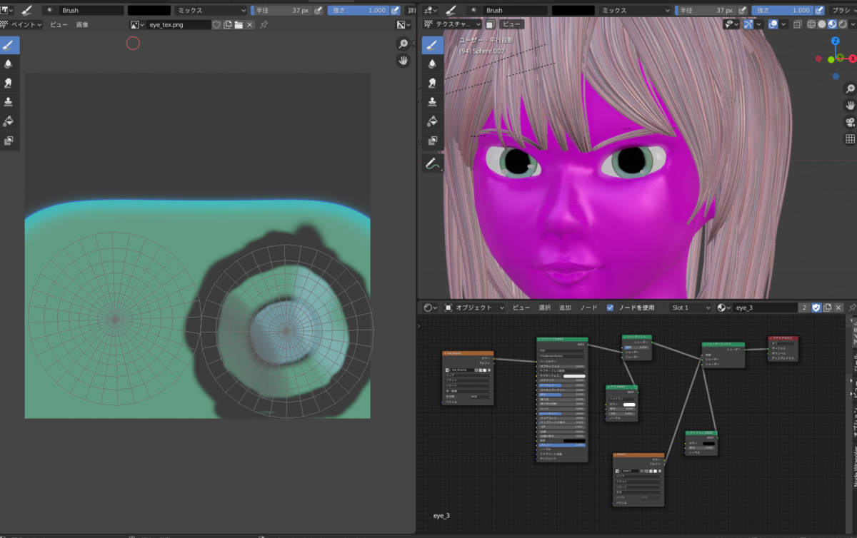Select the Clone tool in image editor toolbar
This screenshot has width=857, height=538.
(x=9, y=102)
